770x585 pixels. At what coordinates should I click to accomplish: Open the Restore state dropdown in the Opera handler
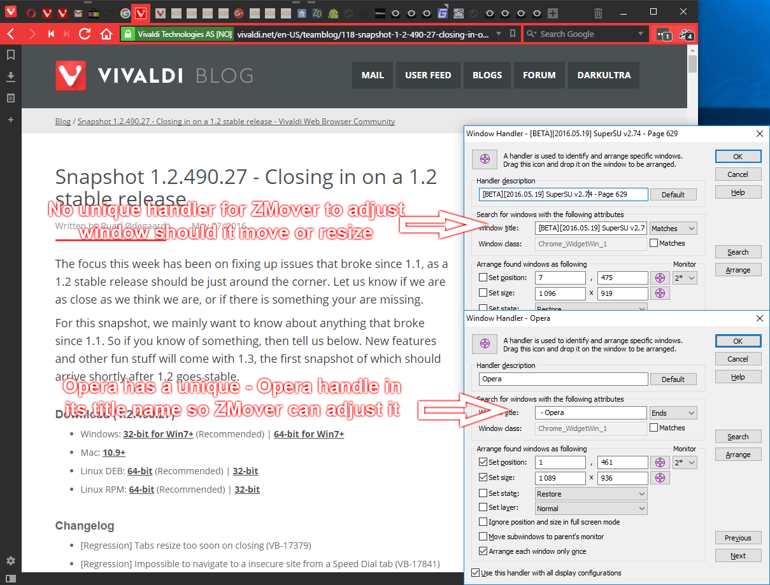pos(591,493)
